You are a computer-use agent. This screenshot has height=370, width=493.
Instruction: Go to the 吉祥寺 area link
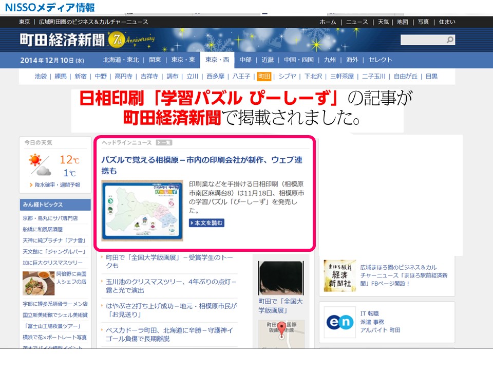pos(149,77)
